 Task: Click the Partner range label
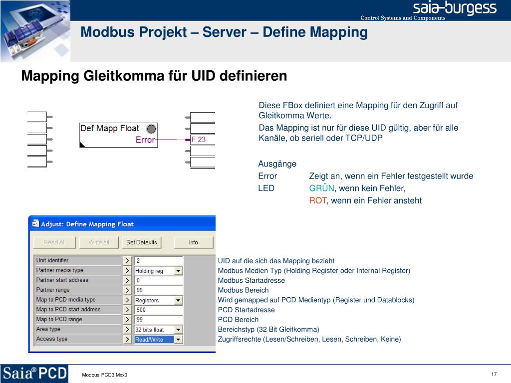77,290
